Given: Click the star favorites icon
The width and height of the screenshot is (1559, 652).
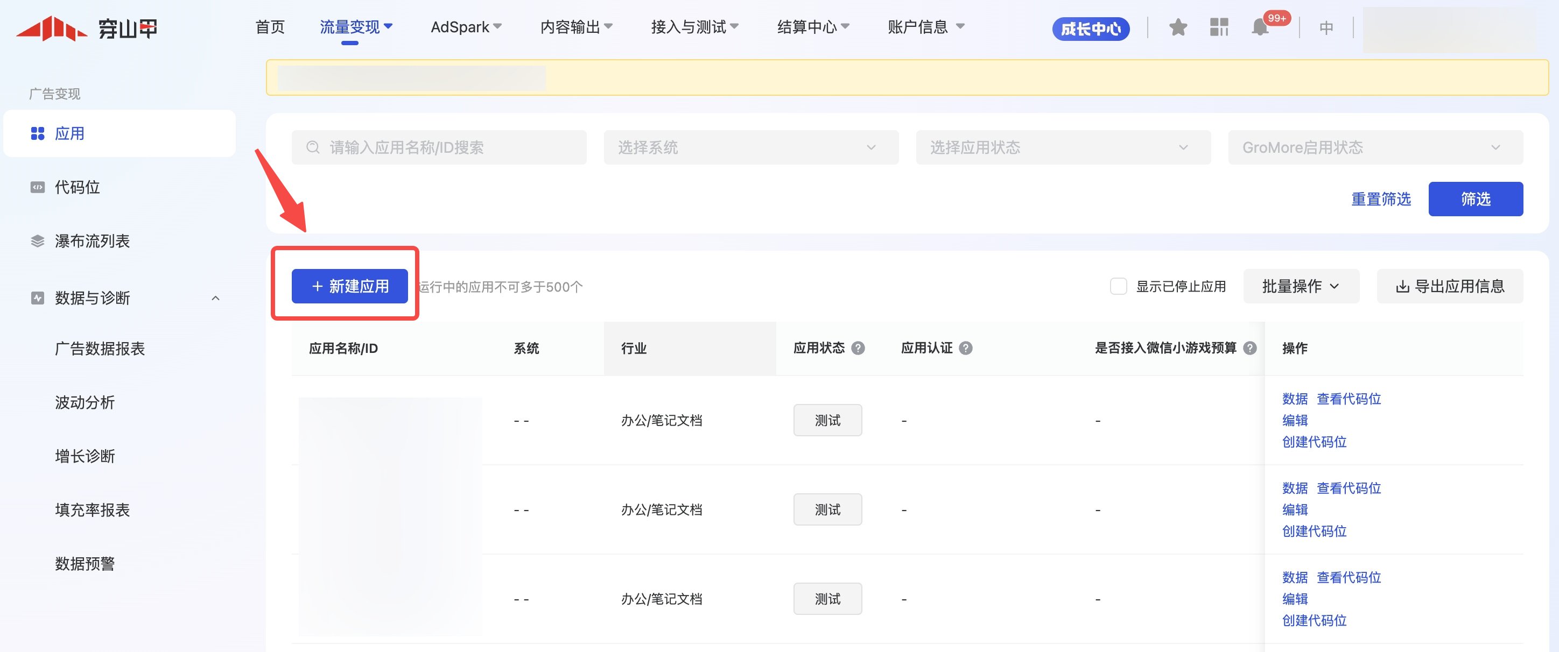Looking at the screenshot, I should (x=1177, y=28).
